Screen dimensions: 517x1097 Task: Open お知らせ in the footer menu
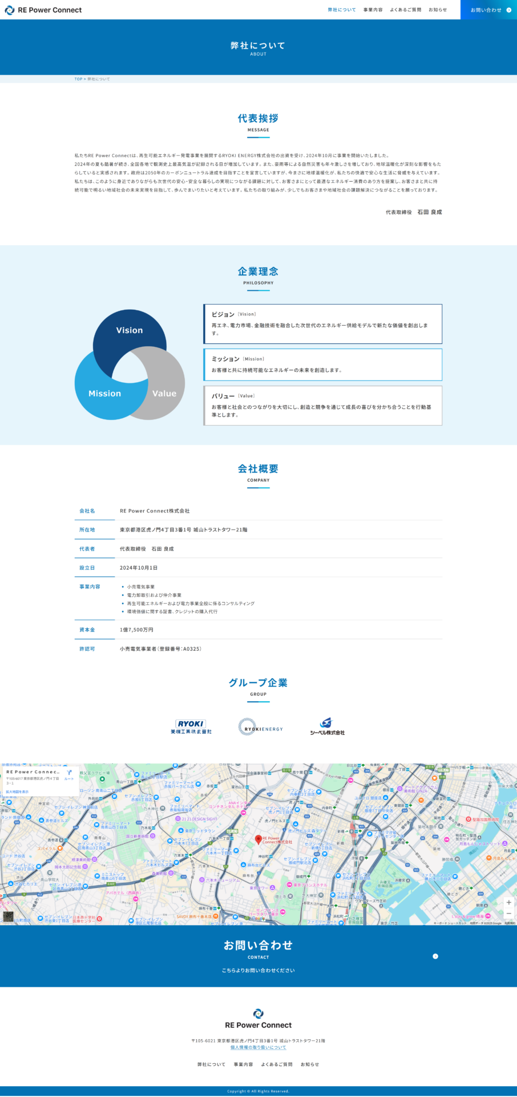(310, 1064)
